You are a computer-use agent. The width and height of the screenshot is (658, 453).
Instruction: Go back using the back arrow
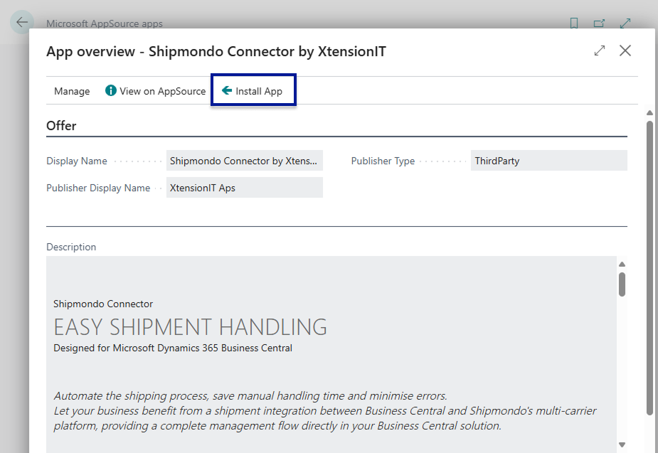click(x=22, y=23)
